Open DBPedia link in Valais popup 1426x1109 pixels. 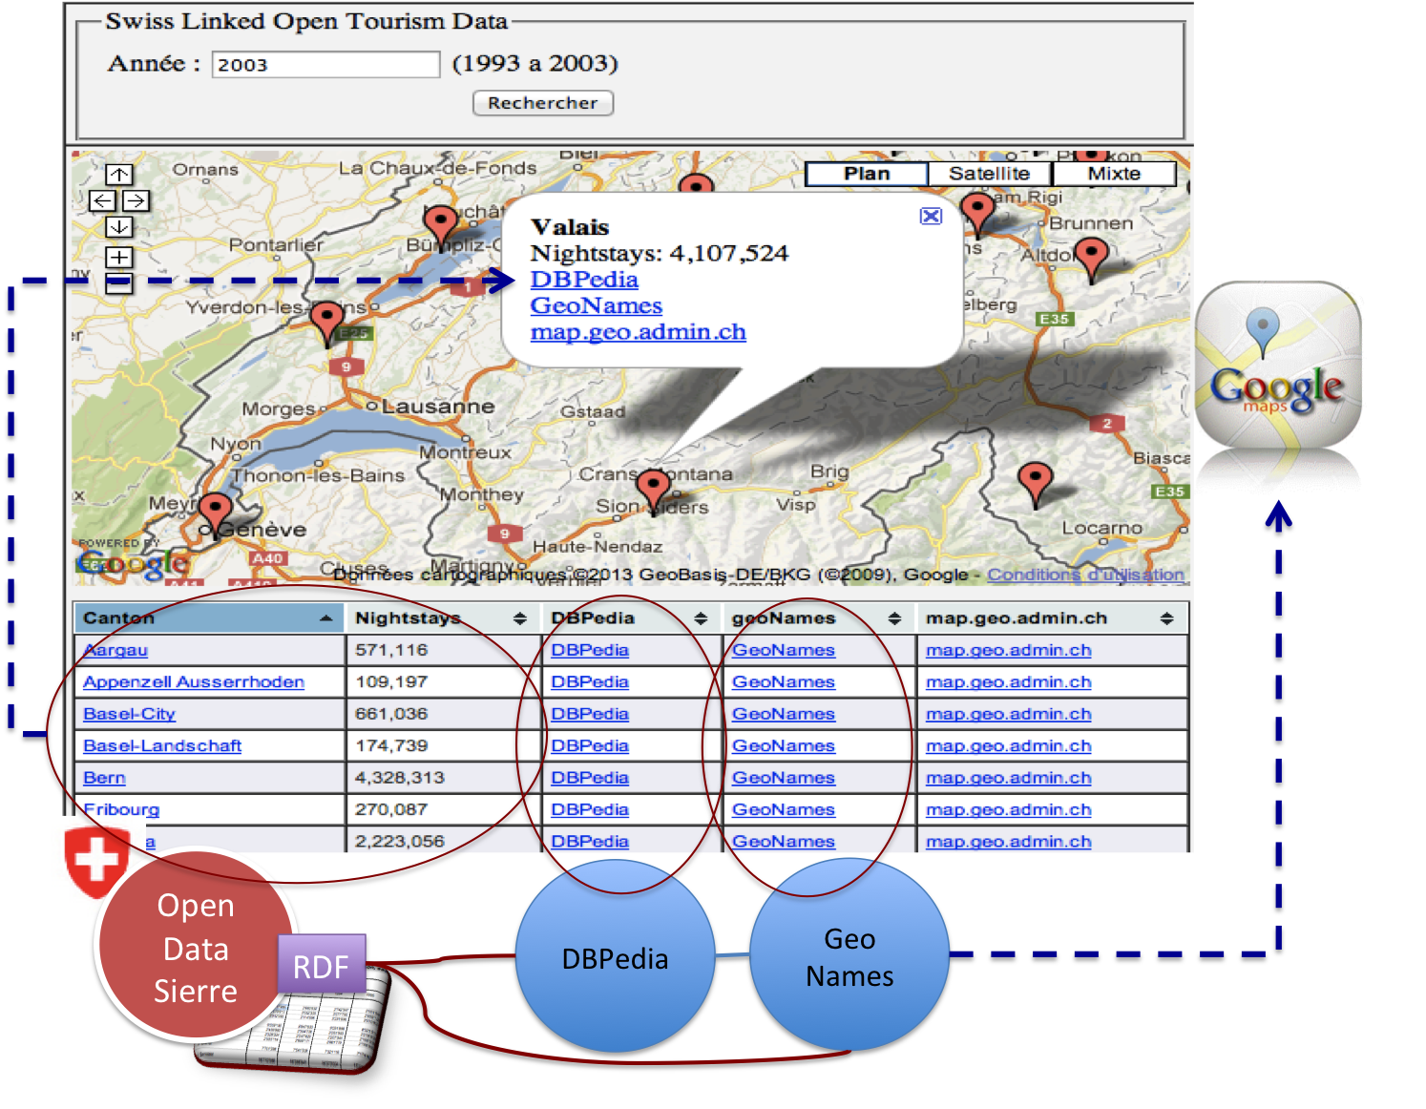pyautogui.click(x=584, y=280)
